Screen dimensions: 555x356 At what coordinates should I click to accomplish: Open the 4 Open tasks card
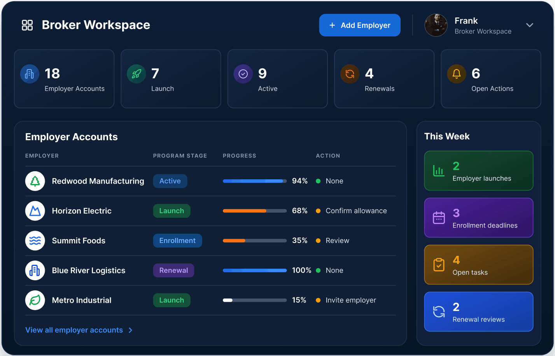[479, 265]
